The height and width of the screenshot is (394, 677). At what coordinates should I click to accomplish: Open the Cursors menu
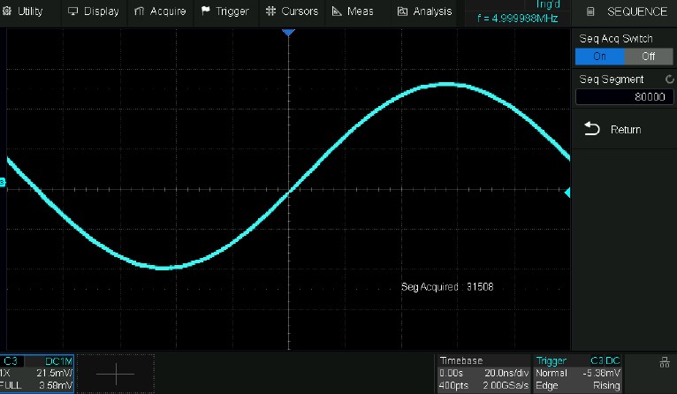(x=294, y=11)
